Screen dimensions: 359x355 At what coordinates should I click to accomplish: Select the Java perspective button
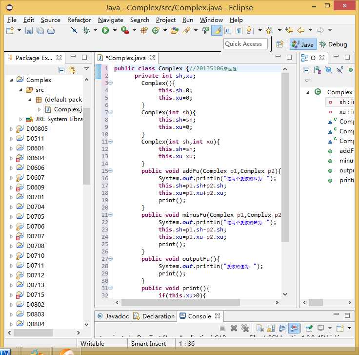pyautogui.click(x=303, y=44)
